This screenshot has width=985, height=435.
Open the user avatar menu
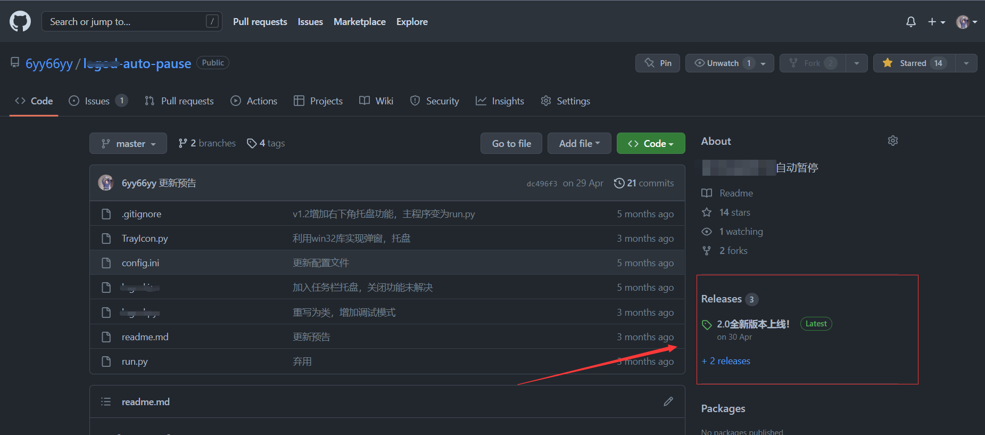tap(966, 22)
